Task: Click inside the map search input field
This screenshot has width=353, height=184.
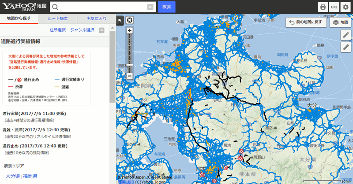Action: click(x=102, y=7)
